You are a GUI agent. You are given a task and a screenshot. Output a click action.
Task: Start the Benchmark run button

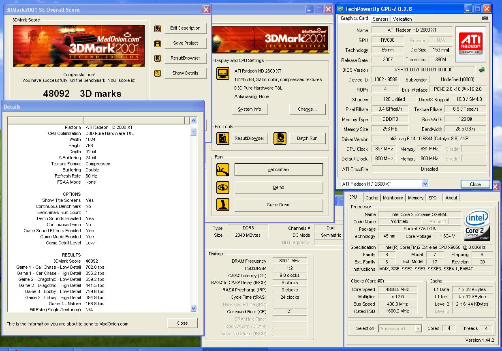tap(279, 170)
